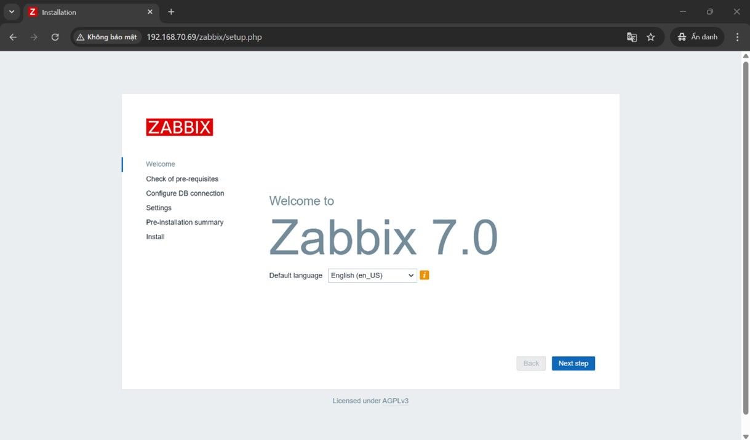The width and height of the screenshot is (750, 440).
Task: Click the vertical page scrollbar
Action: tap(746, 234)
